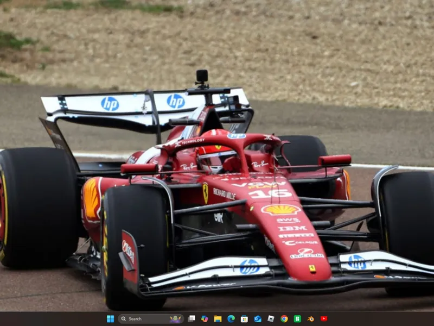Open YouTube from the taskbar
434x326 pixels.
click(324, 319)
